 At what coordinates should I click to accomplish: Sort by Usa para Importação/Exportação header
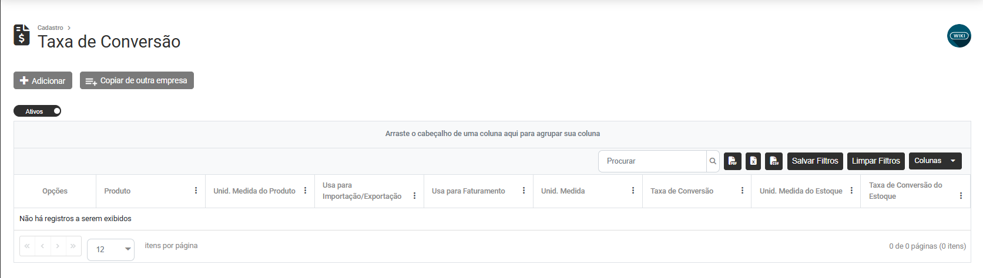click(x=362, y=191)
